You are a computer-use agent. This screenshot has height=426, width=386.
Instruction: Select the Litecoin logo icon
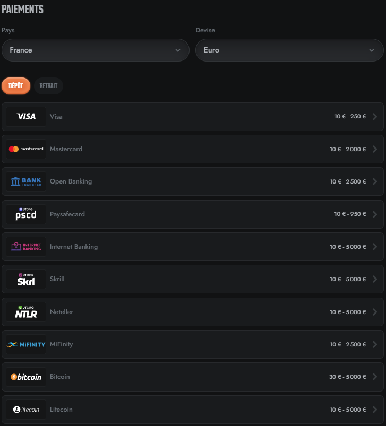pyautogui.click(x=26, y=410)
